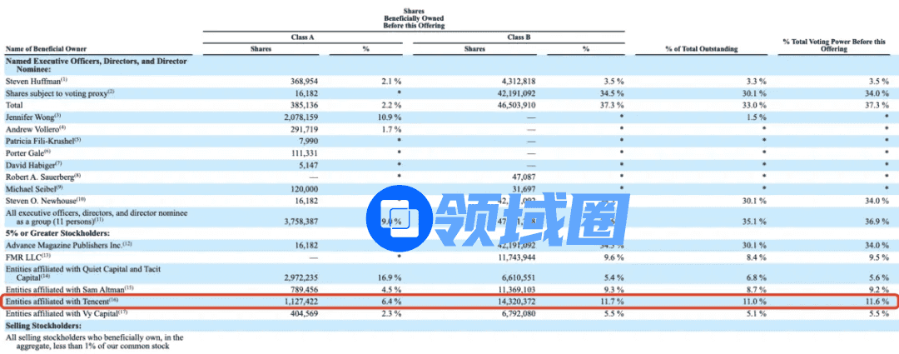Click the % Total Voting Power header
899x354 pixels.
pyautogui.click(x=834, y=45)
